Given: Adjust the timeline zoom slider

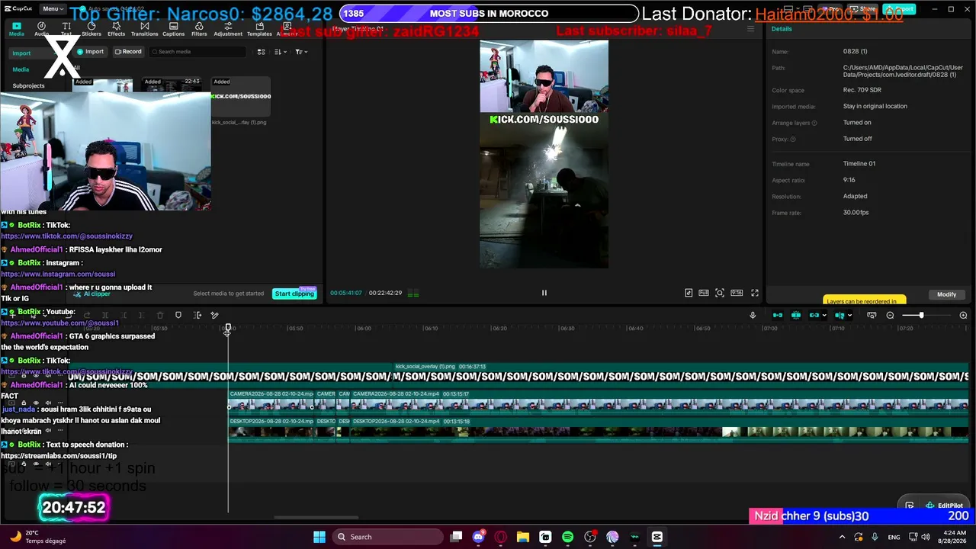Looking at the screenshot, I should [x=921, y=315].
